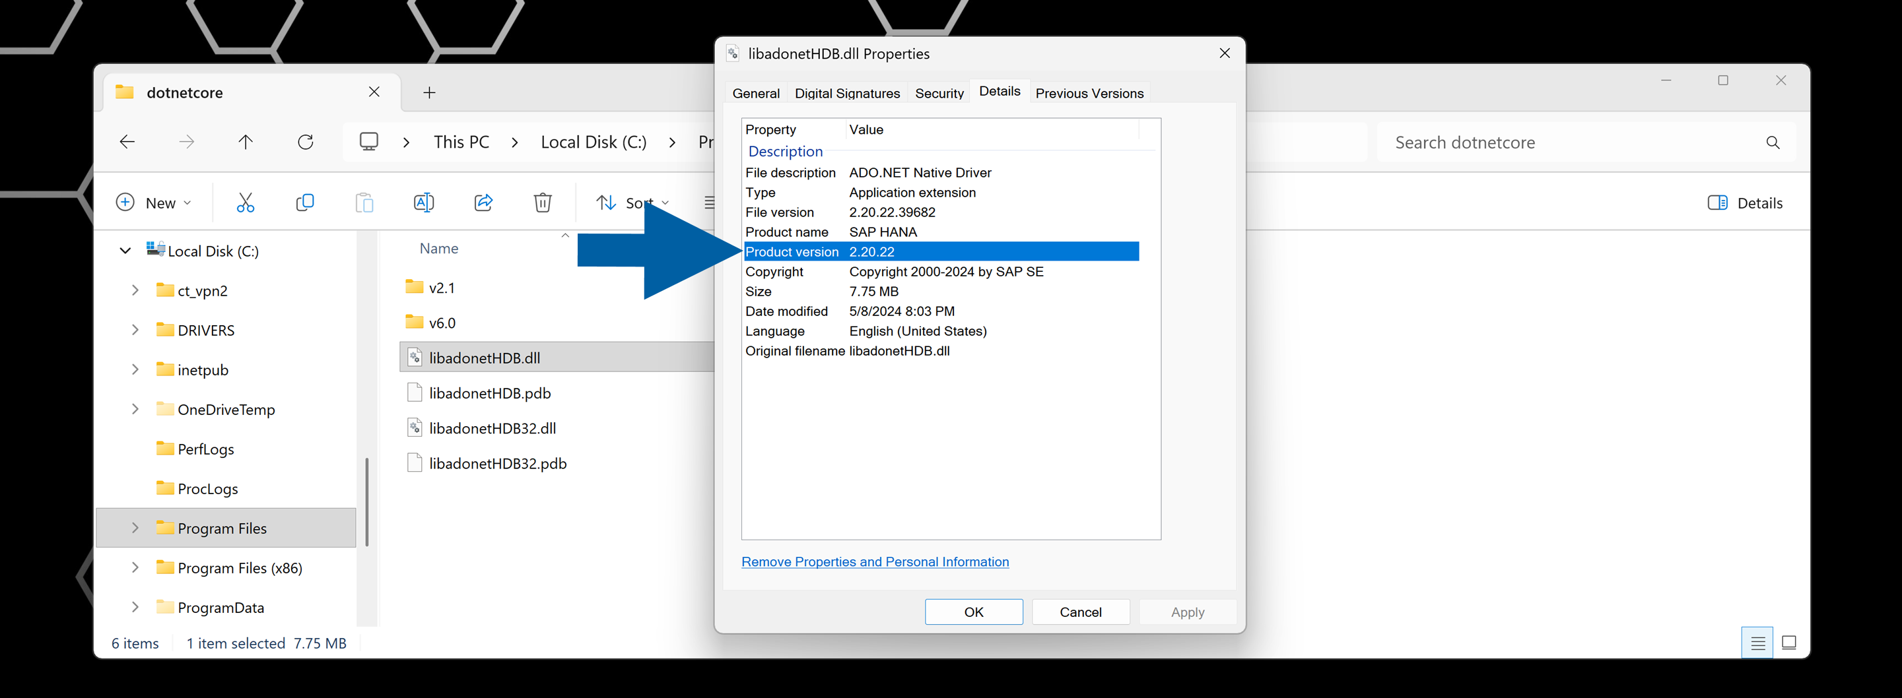Click Remove Properties and Personal Information link
The height and width of the screenshot is (698, 1902).
[874, 561]
